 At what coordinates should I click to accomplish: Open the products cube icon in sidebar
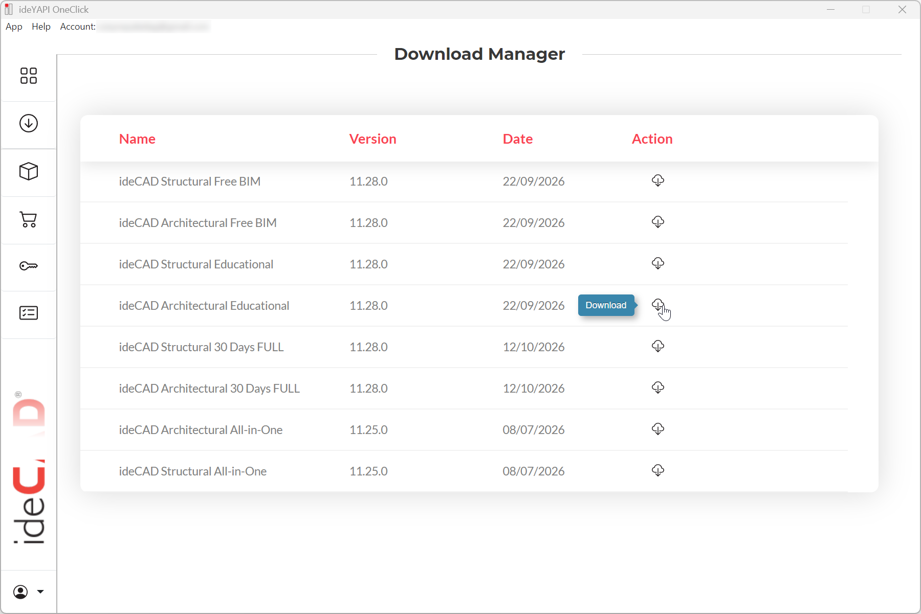coord(29,171)
